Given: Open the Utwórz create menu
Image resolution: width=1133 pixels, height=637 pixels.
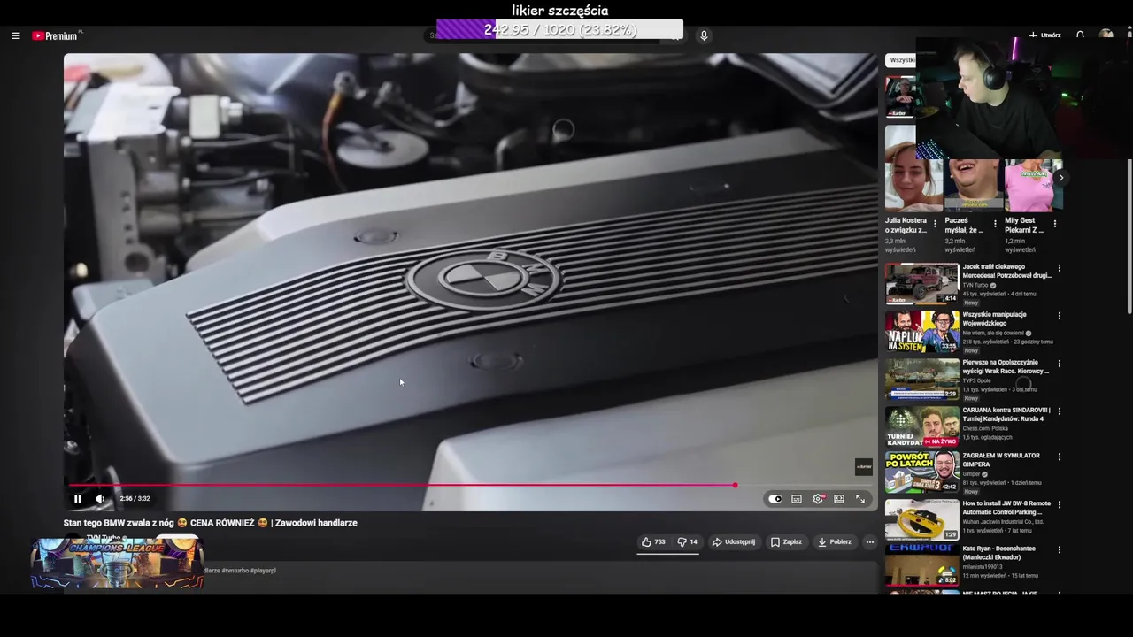Looking at the screenshot, I should 1045,35.
